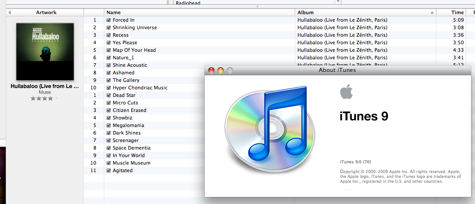Click the Album column sort arrow
Screen dimensions: 475x204
(x=432, y=13)
